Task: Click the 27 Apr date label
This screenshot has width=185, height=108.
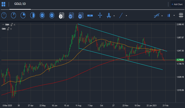Action: click(31, 106)
